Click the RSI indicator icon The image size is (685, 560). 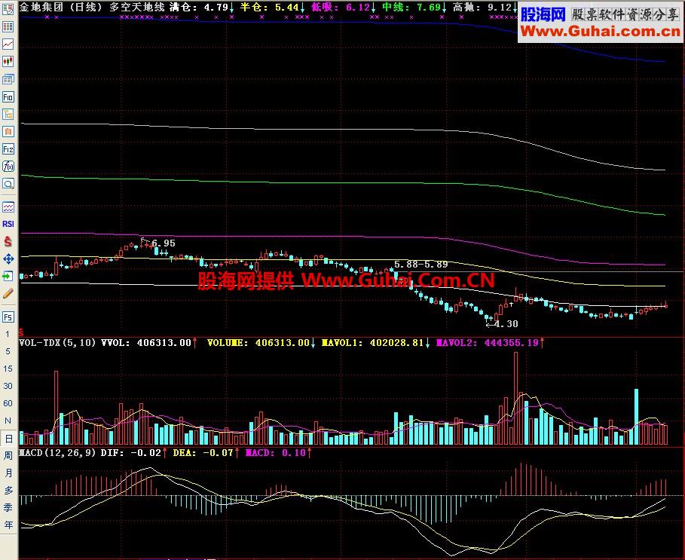pos(8,224)
